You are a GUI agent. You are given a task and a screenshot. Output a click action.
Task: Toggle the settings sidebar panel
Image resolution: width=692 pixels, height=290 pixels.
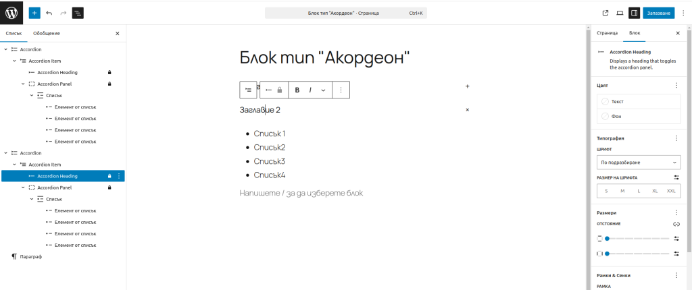pyautogui.click(x=634, y=13)
